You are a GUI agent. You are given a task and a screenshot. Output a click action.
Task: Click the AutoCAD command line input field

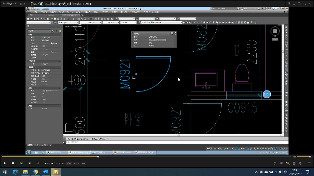coord(177,142)
